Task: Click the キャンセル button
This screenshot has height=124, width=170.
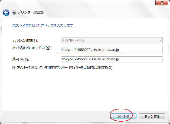Action: pos(152,116)
